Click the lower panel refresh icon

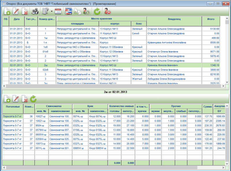[x=33, y=99]
